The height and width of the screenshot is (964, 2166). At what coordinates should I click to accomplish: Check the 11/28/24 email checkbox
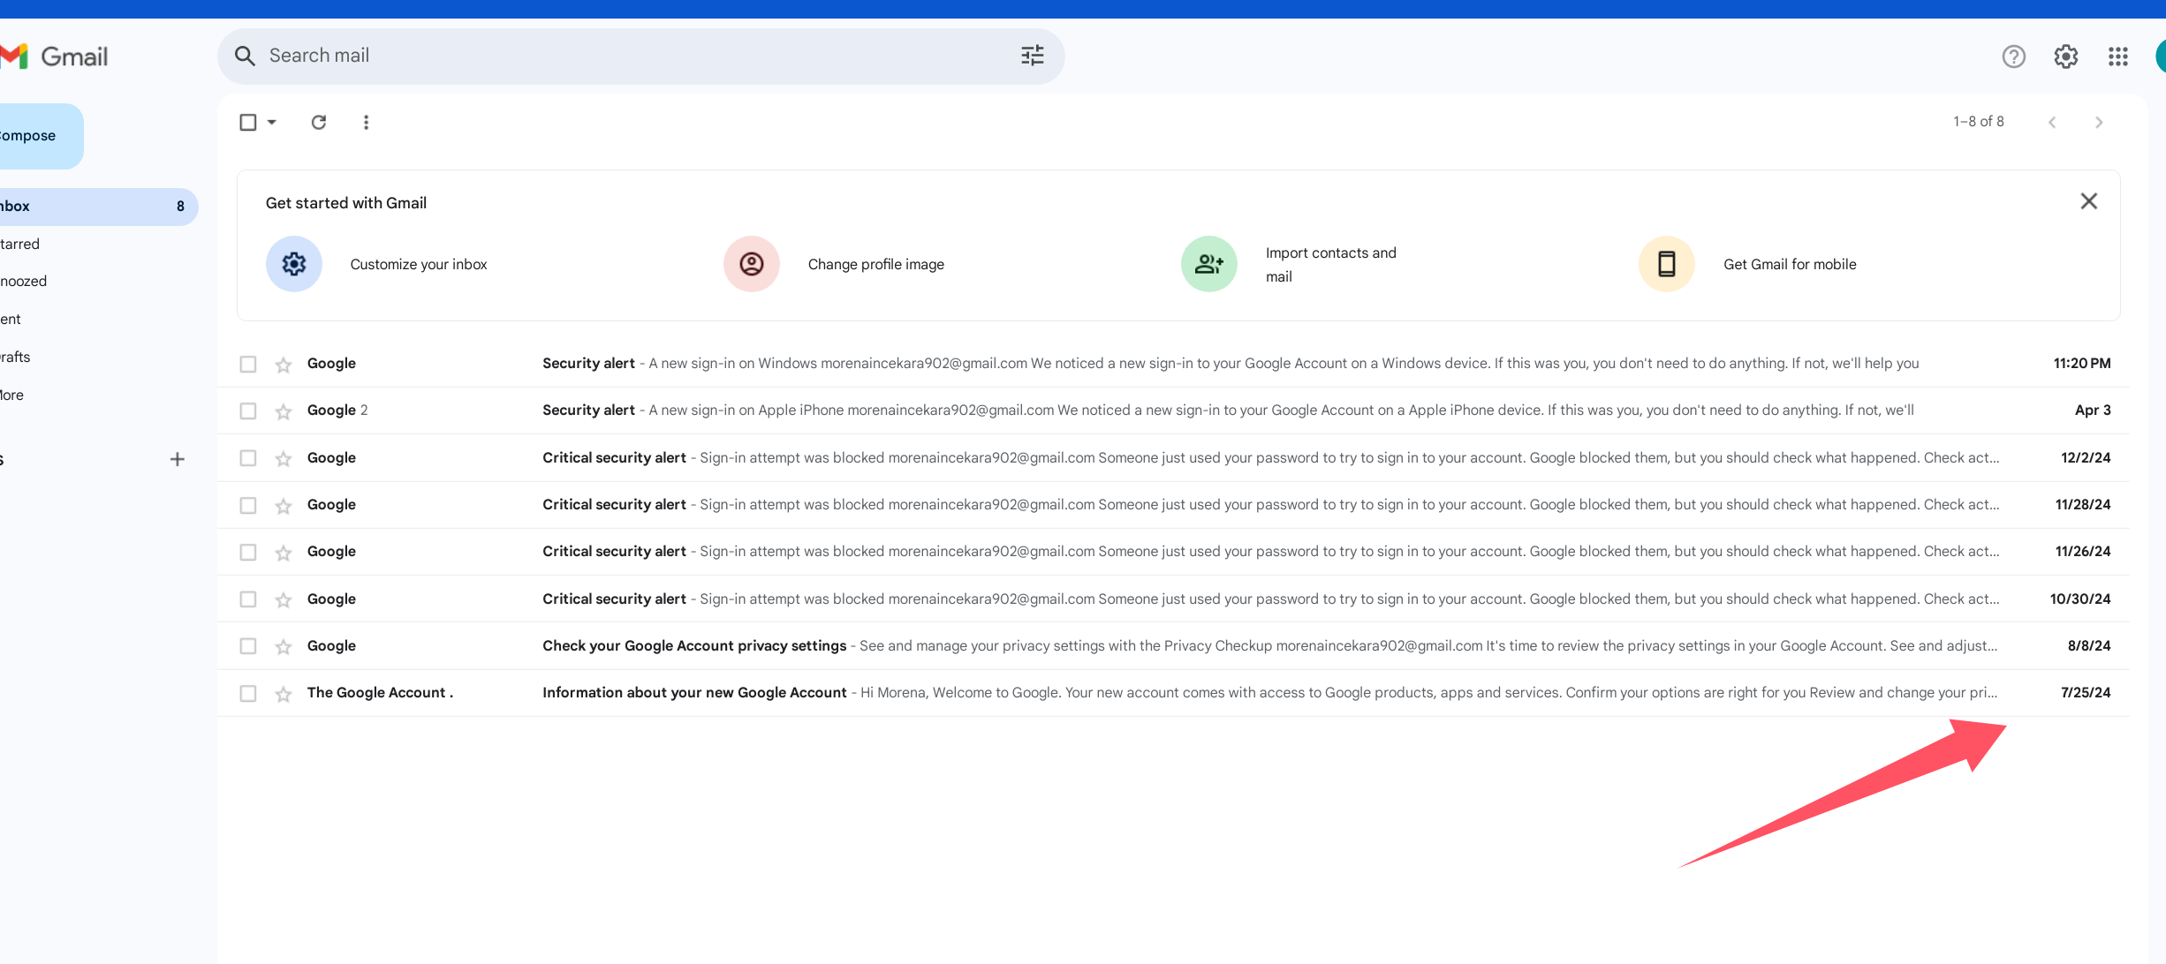(x=248, y=505)
